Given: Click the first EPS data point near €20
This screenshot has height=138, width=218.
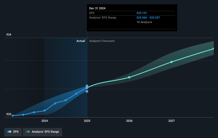Looking at the screenshot, I should tap(13, 115).
